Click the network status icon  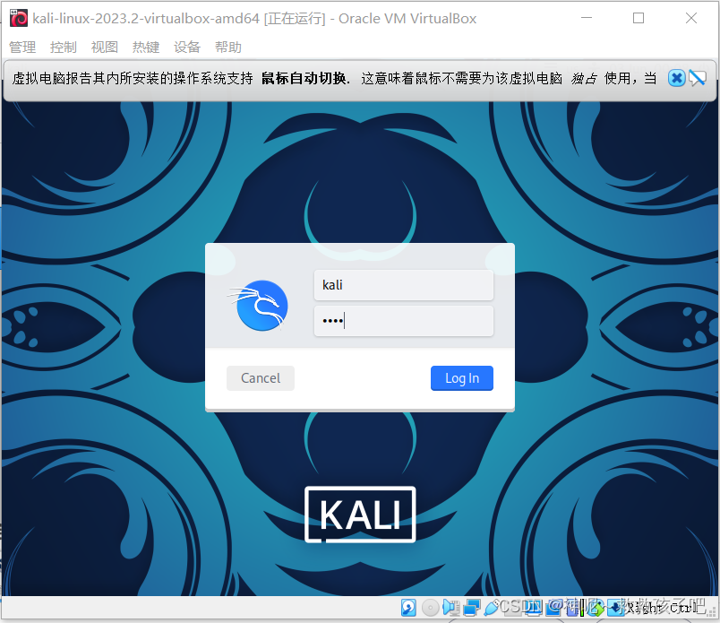472,608
